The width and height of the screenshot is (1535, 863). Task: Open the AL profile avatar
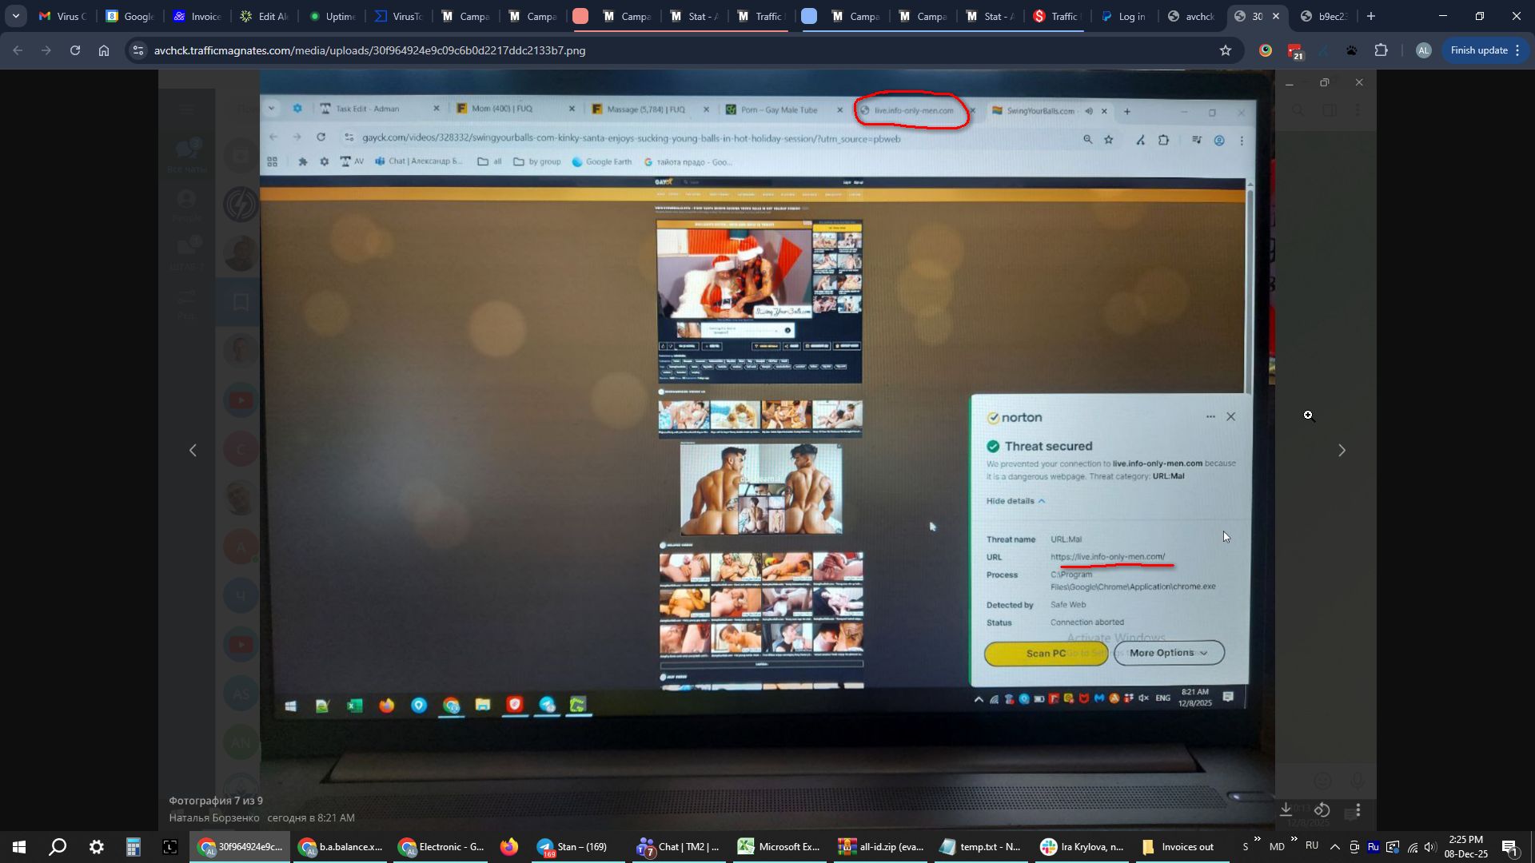click(1423, 50)
